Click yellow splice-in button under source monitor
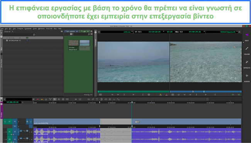This screenshot has width=251, height=143. pyautogui.click(x=161, y=95)
